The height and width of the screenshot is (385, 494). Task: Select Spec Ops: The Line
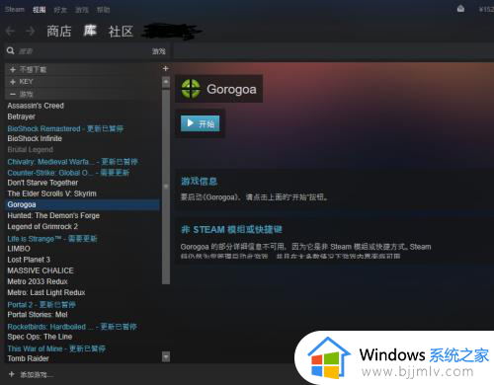[40, 337]
